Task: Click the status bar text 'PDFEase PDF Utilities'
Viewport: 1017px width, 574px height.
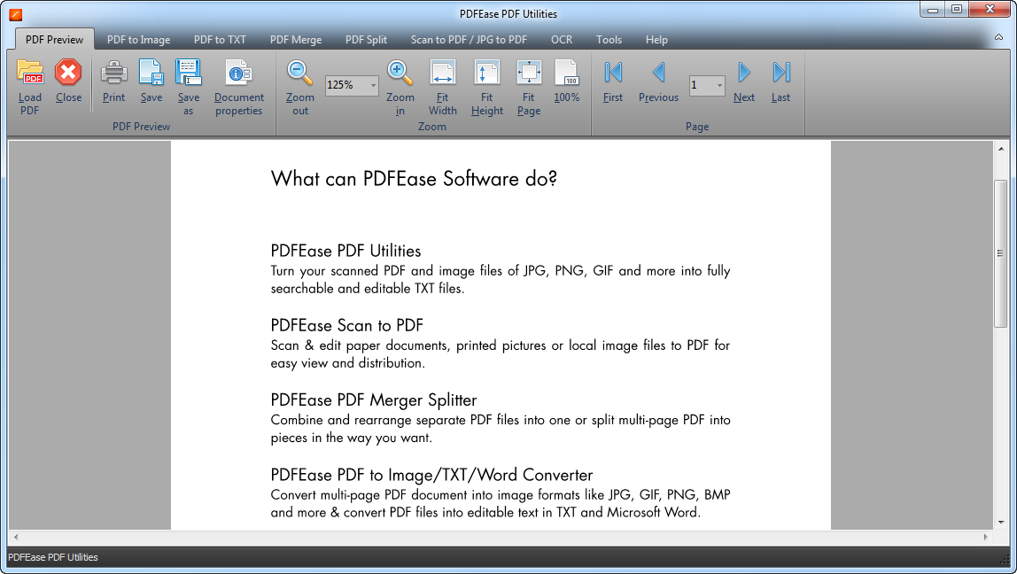Action: [53, 557]
